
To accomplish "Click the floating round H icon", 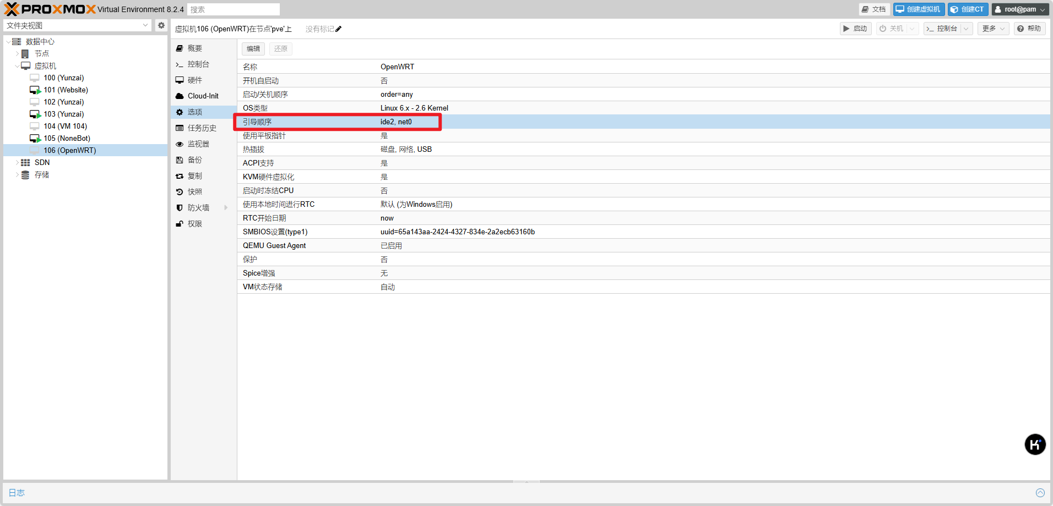I will (1035, 444).
